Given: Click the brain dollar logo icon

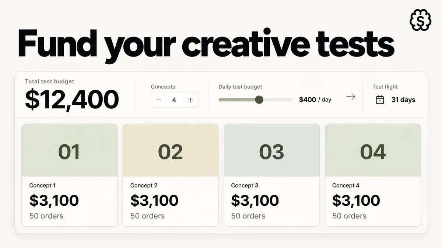Looking at the screenshot, I should coord(421,19).
